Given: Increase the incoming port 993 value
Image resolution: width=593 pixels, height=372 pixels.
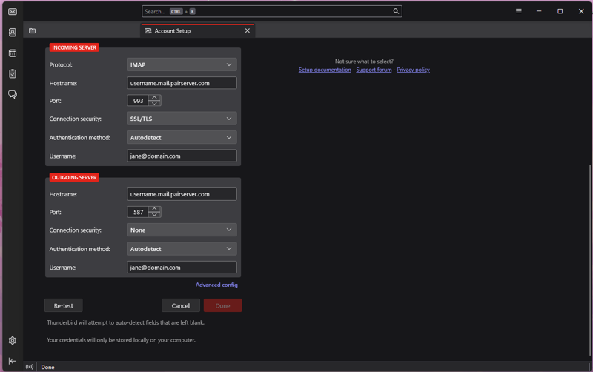Looking at the screenshot, I should pos(154,97).
